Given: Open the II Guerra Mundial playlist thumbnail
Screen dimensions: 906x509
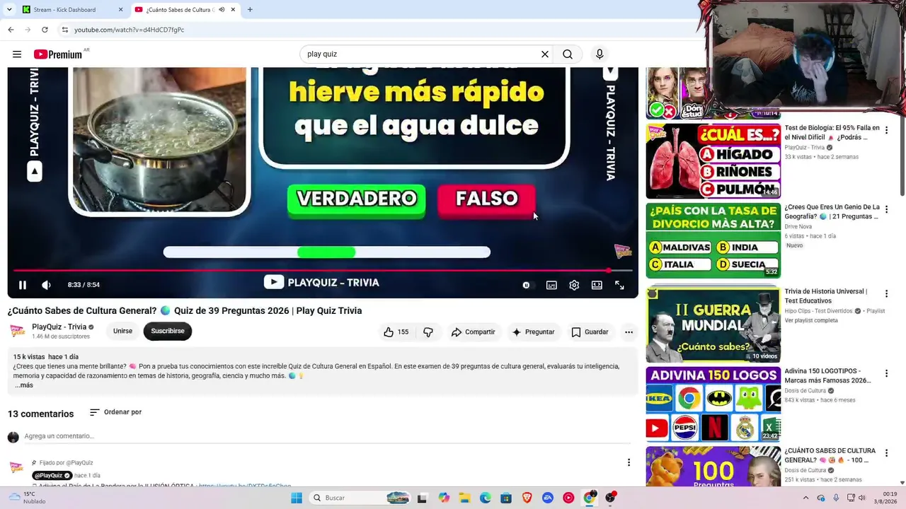Looking at the screenshot, I should point(713,324).
